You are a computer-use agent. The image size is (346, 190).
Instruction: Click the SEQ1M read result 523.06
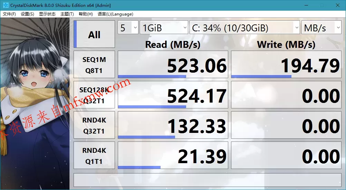(173, 64)
